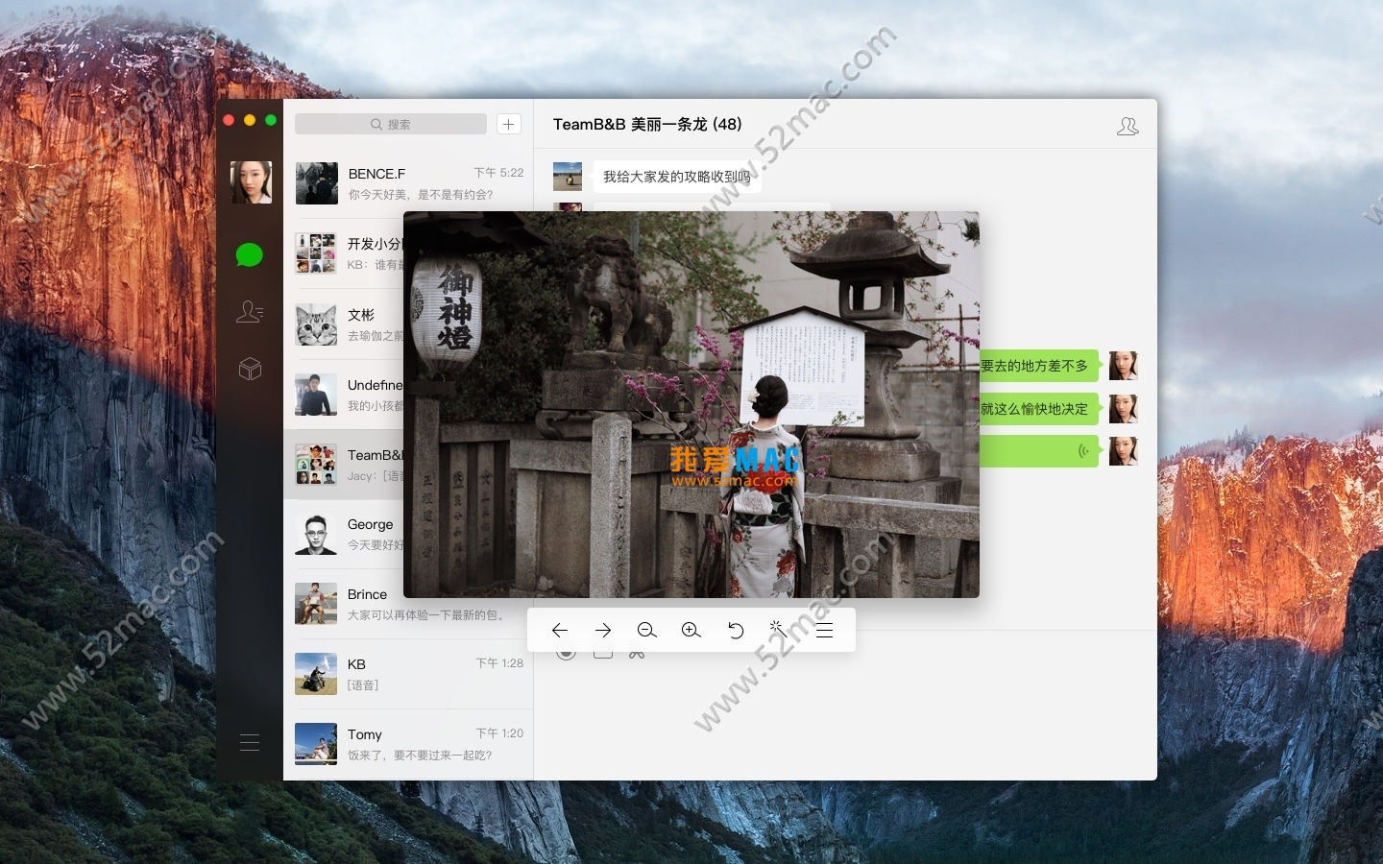Start a new chat with the plus button
Screen dimensions: 1383x864
(x=508, y=123)
